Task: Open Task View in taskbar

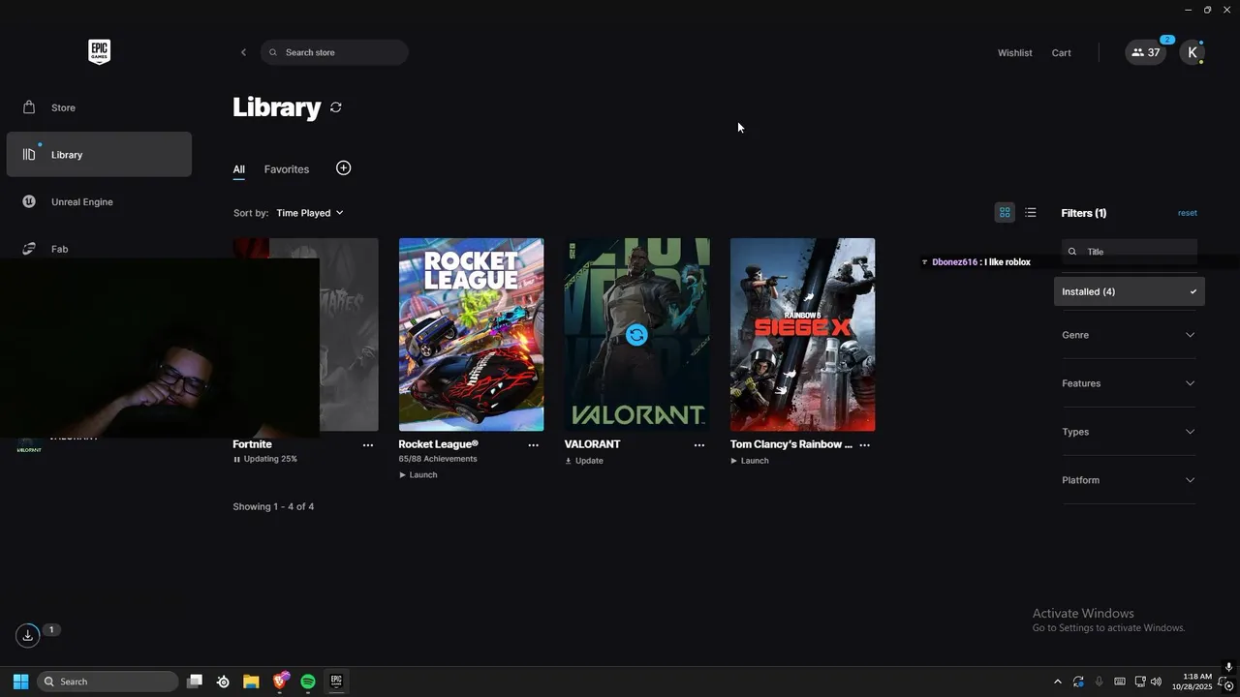Action: click(x=195, y=682)
